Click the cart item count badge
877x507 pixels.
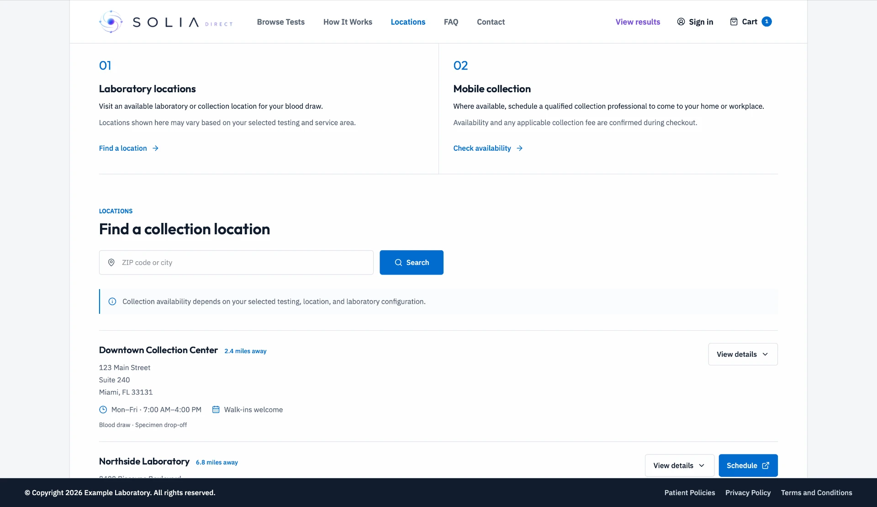766,21
